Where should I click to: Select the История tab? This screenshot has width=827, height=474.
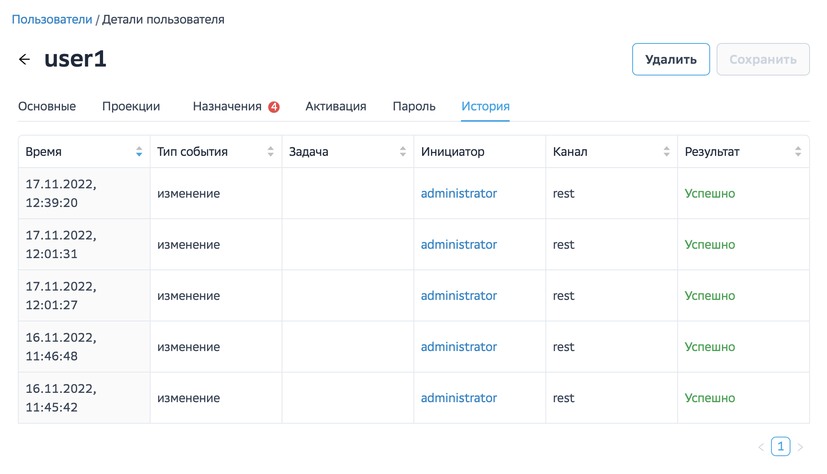tap(485, 106)
